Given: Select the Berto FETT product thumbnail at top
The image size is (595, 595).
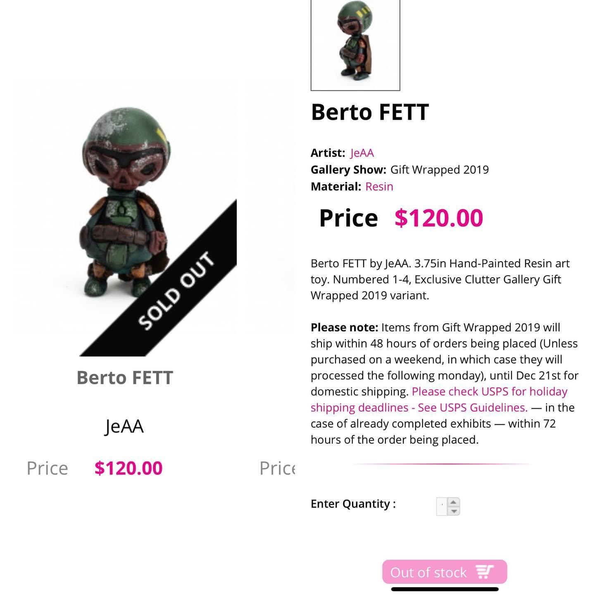Looking at the screenshot, I should pos(355,45).
